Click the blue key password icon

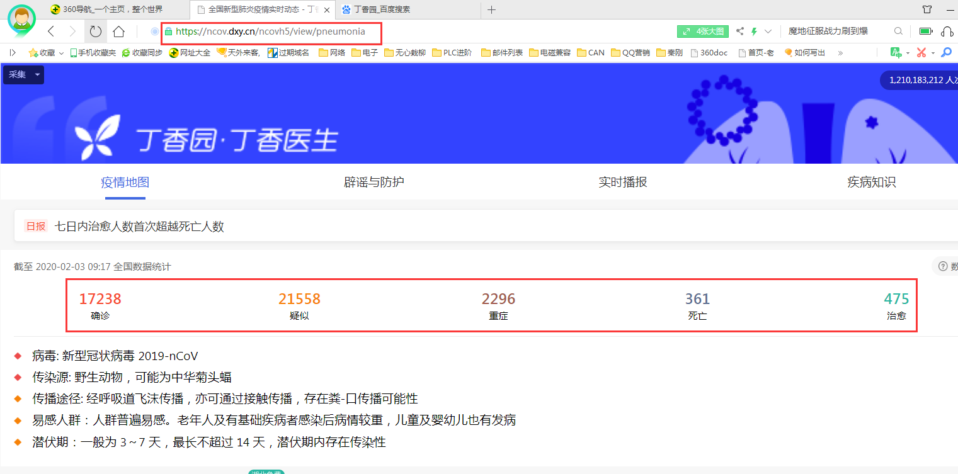click(x=946, y=53)
